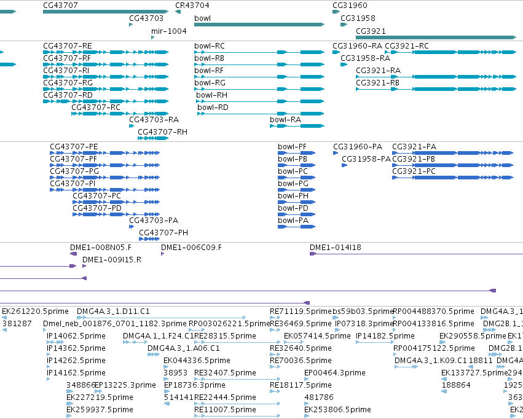Select the EK261220.5prime EST glyph
This screenshot has height=419, width=523.
point(4,318)
